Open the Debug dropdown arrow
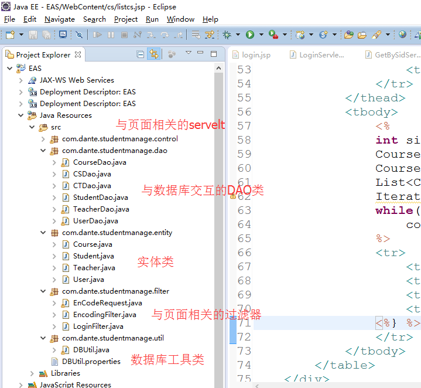The height and width of the screenshot is (388, 421). pos(238,35)
